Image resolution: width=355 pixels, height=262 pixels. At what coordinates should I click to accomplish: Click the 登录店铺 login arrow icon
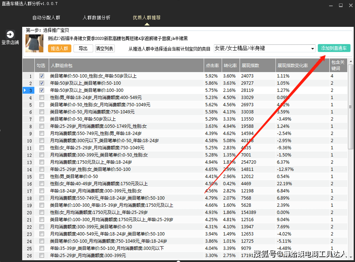pyautogui.click(x=10, y=34)
